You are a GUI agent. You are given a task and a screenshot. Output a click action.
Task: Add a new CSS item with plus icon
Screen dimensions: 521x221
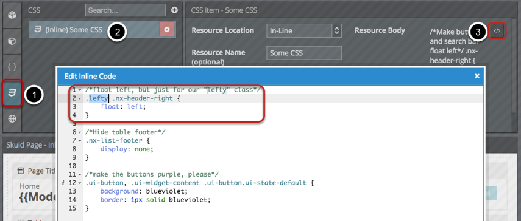174,10
